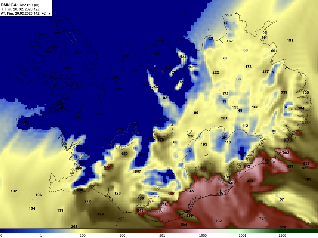Click the map value '277'
Viewport: 318px width, 238px height.
[266, 71]
